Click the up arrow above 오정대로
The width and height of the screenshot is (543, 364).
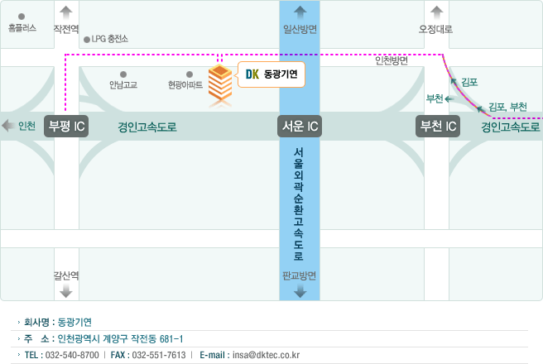click(436, 12)
